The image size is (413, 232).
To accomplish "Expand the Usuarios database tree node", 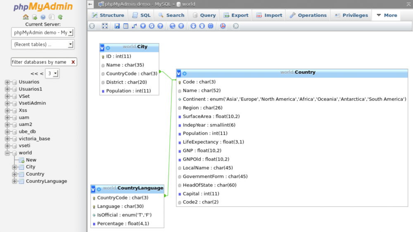I will point(7,82).
